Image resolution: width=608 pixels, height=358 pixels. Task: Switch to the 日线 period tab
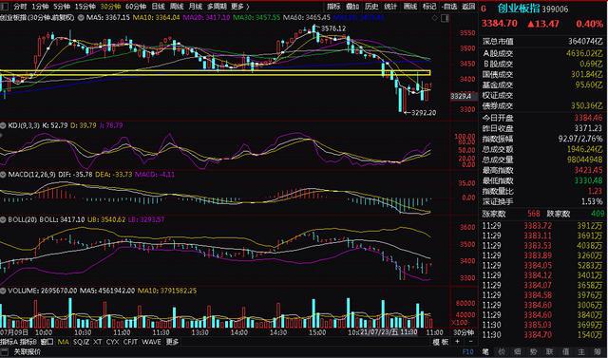[x=158, y=7]
